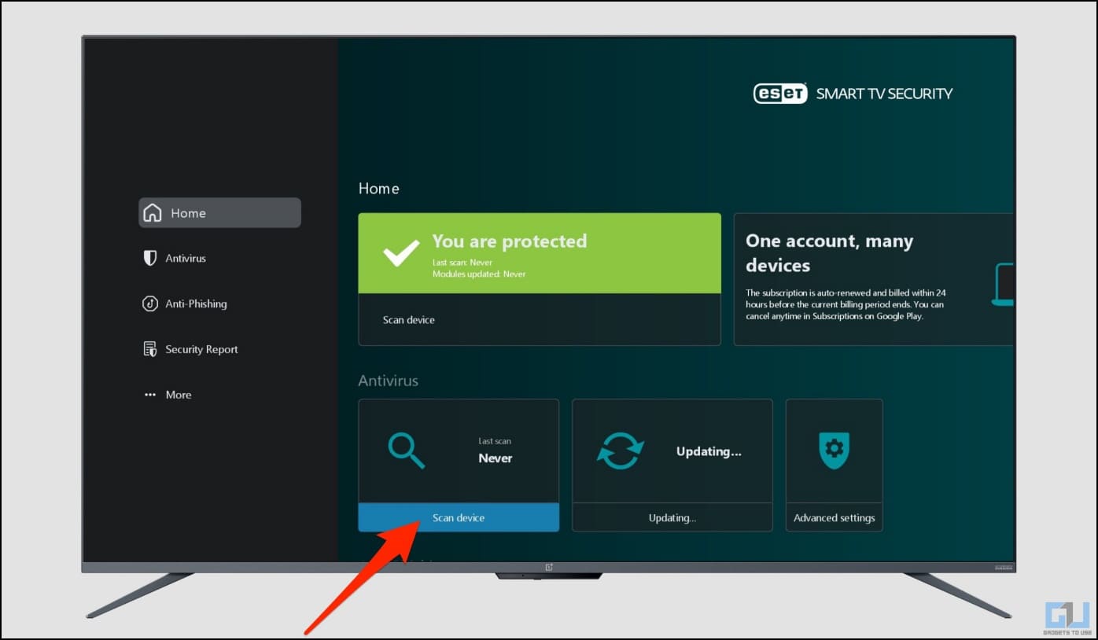The width and height of the screenshot is (1098, 640).
Task: Open the More menu entry
Action: pos(179,395)
